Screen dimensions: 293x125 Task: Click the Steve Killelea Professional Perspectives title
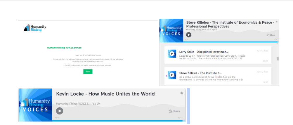230,24
